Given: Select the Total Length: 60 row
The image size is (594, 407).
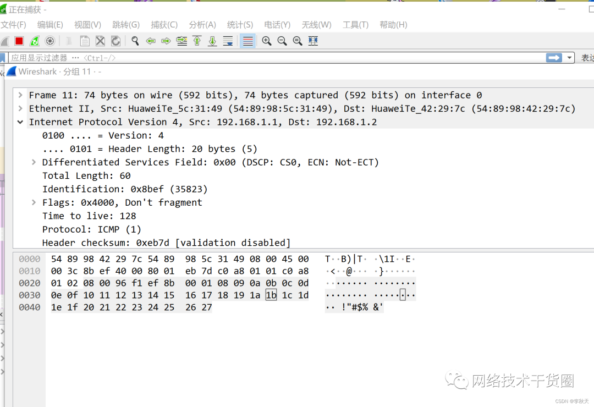Looking at the screenshot, I should tap(86, 176).
